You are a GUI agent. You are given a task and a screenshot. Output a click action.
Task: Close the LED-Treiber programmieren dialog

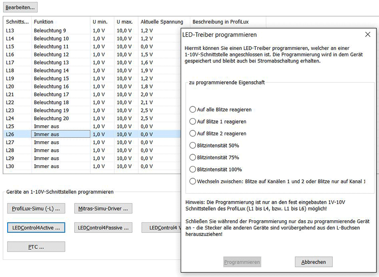[368, 34]
